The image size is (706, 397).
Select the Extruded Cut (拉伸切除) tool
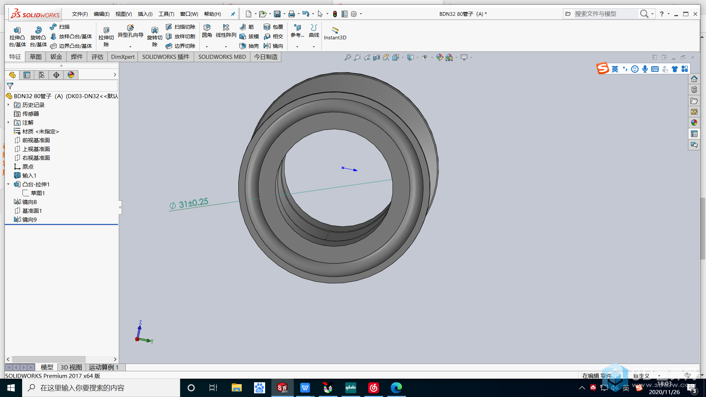tap(106, 37)
